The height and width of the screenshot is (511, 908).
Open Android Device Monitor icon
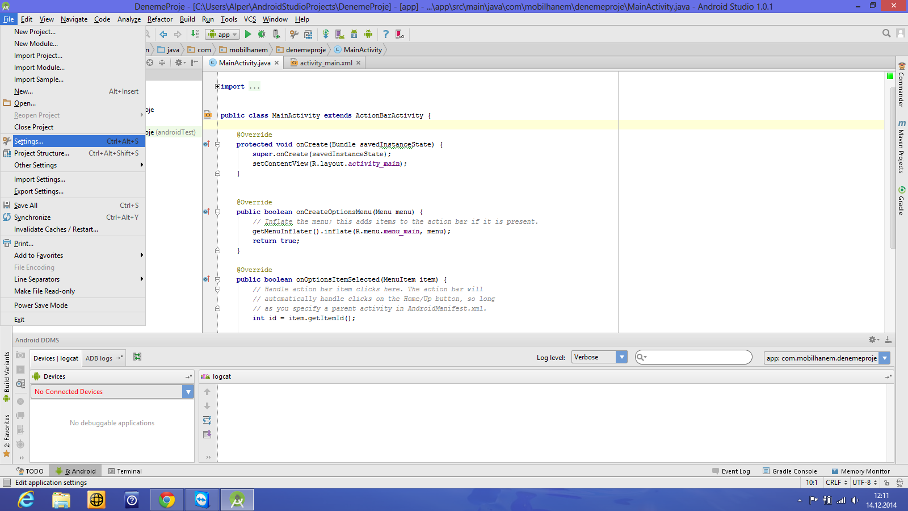point(368,35)
